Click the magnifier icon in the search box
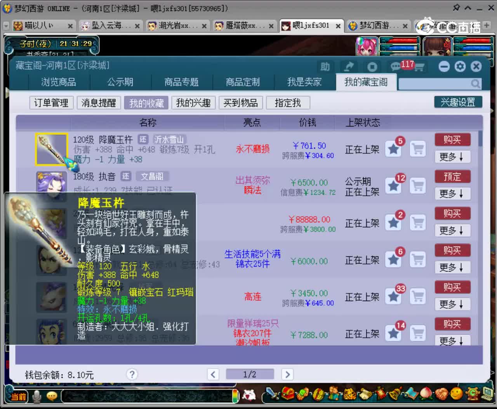The height and width of the screenshot is (409, 497). click(476, 83)
